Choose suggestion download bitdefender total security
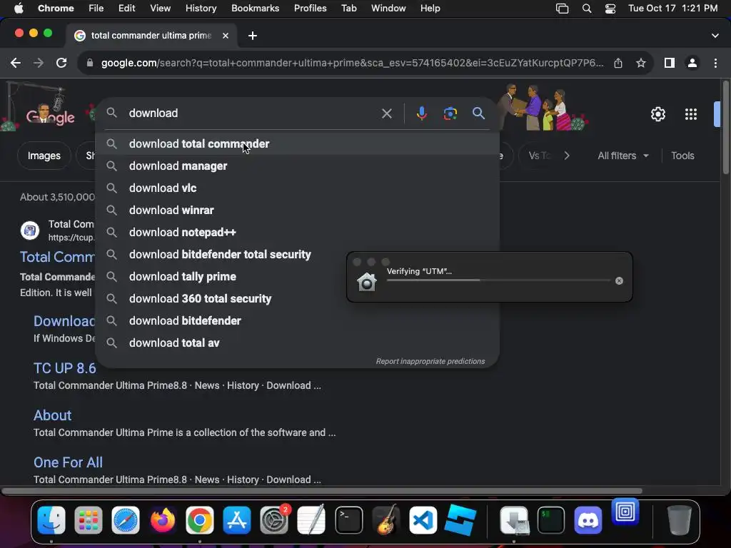 point(297,255)
